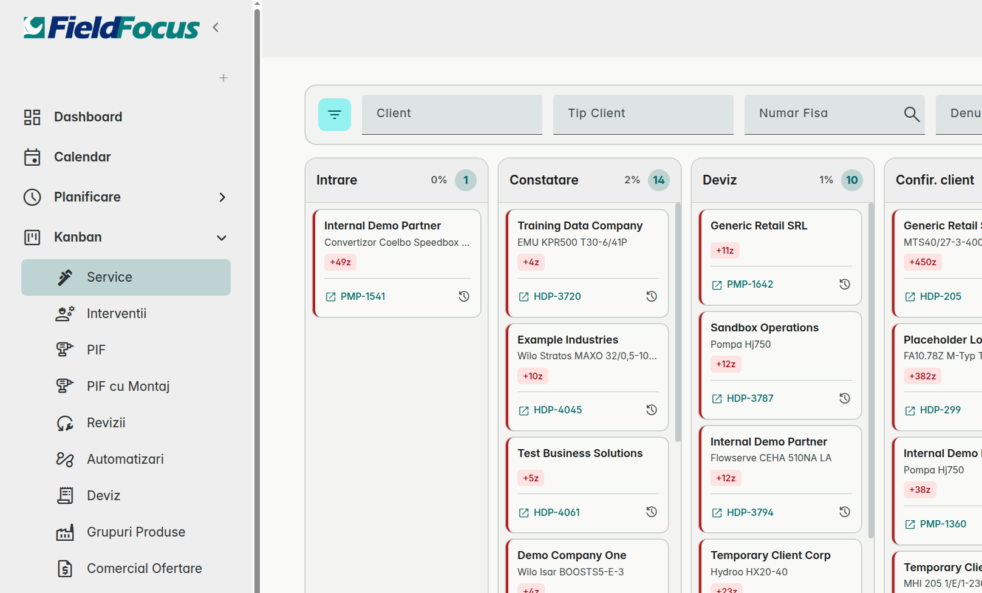Select the Test Business Solutions card
This screenshot has height=593, width=982.
[587, 485]
